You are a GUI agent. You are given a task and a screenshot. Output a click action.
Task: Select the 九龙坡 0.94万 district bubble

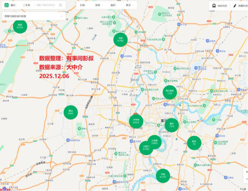(156, 141)
